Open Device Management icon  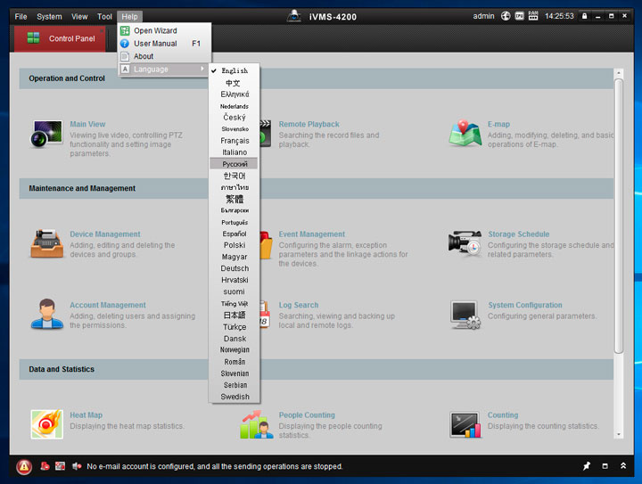(46, 243)
